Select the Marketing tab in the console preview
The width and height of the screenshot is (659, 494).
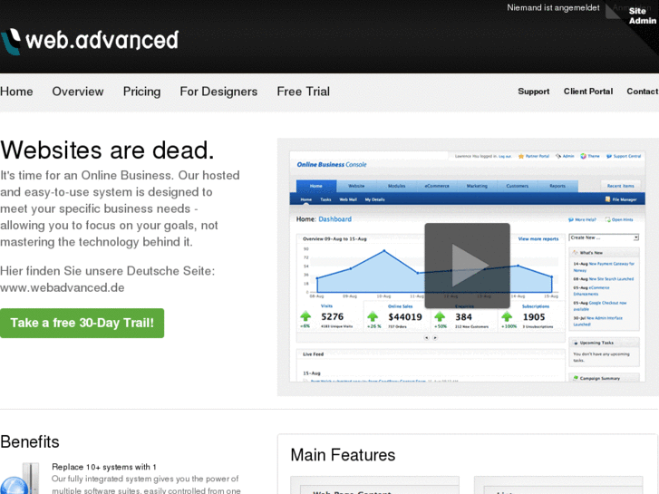[477, 186]
